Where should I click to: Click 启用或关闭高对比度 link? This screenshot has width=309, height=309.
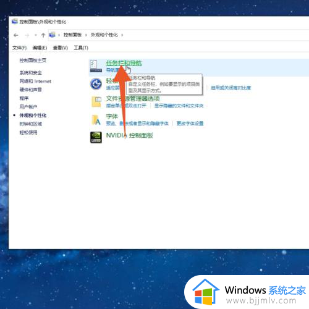click(x=231, y=88)
